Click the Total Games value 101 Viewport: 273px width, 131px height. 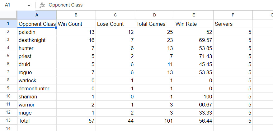click(154, 121)
